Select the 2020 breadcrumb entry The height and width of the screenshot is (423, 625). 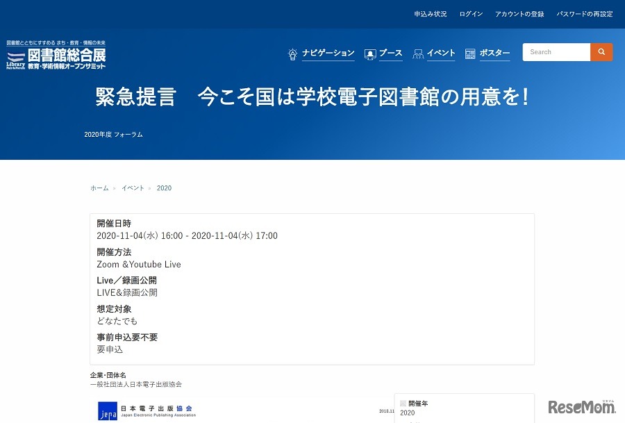click(164, 188)
